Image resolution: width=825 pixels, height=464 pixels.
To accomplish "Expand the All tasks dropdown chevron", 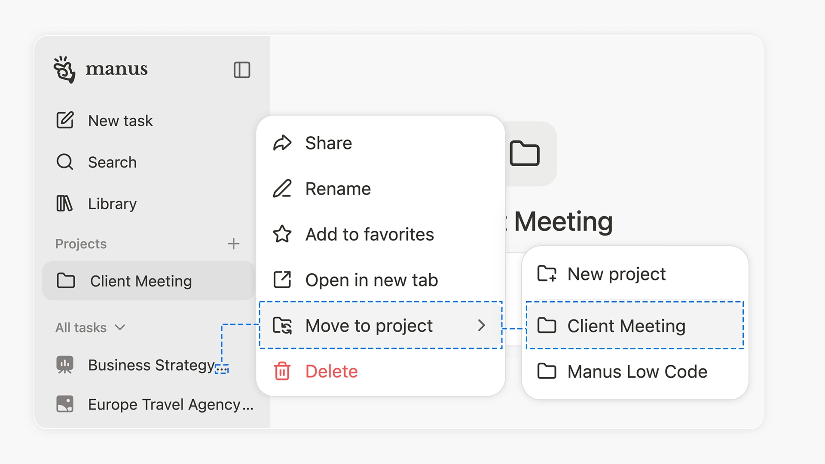I will 120,327.
